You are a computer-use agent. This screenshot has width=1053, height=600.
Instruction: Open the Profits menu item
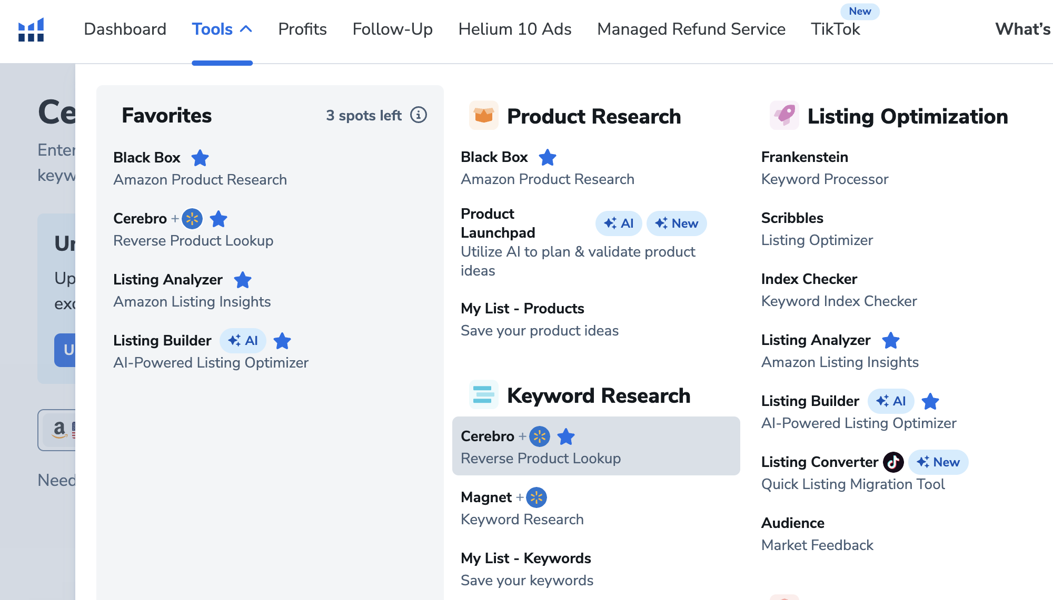(x=302, y=29)
